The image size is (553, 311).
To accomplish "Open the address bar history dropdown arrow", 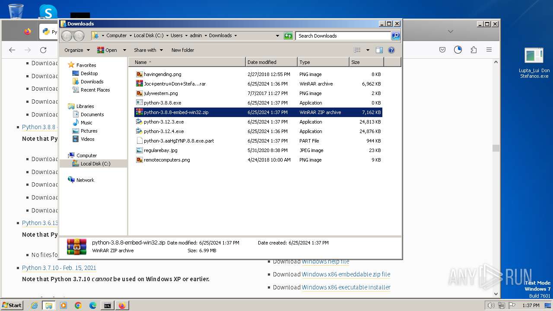I will pyautogui.click(x=277, y=36).
